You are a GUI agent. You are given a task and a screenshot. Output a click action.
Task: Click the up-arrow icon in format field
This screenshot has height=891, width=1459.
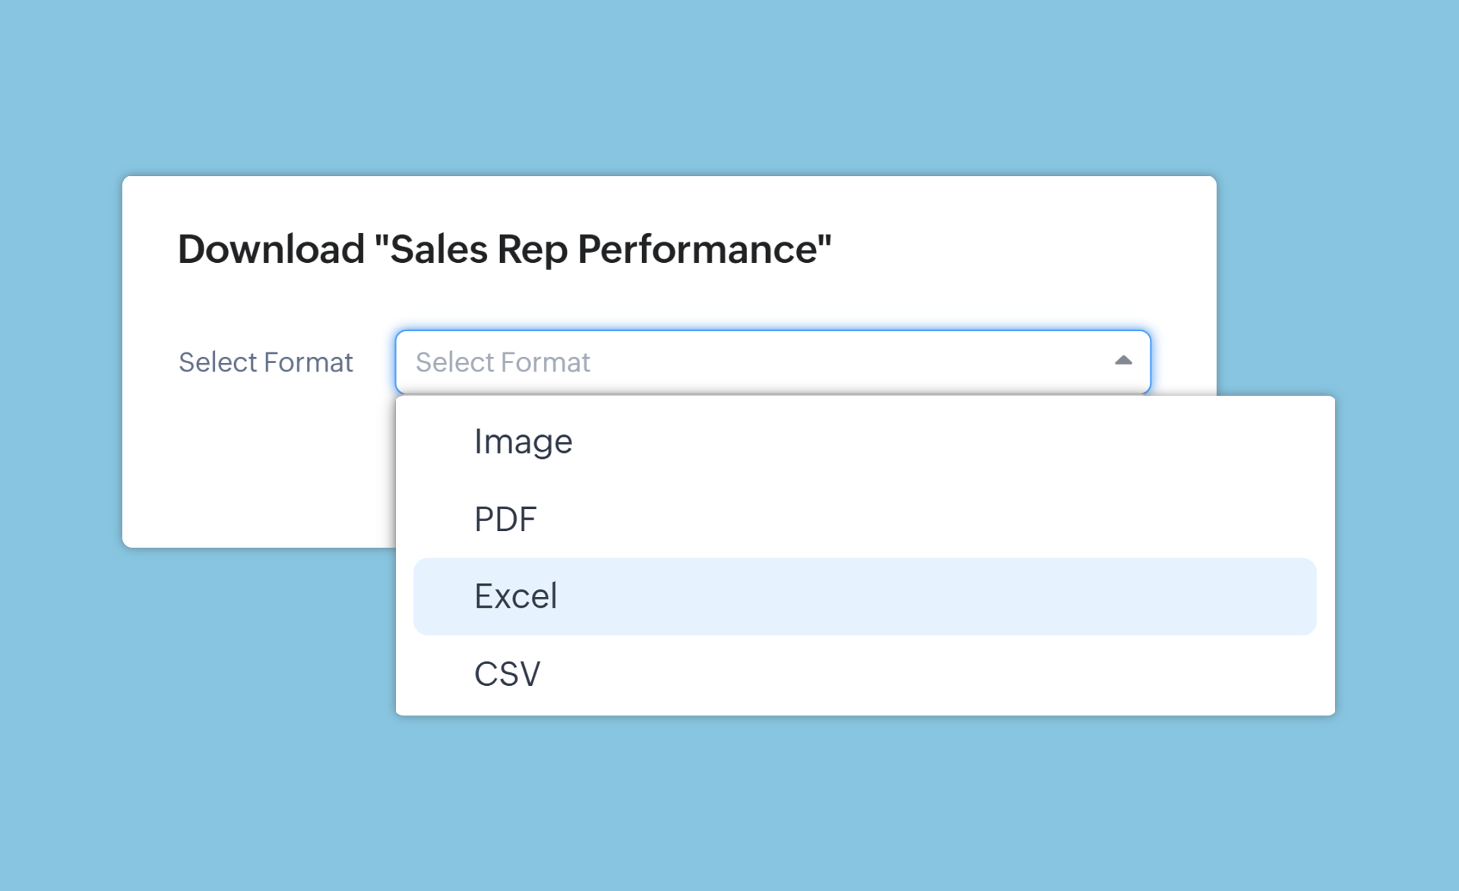point(1123,361)
